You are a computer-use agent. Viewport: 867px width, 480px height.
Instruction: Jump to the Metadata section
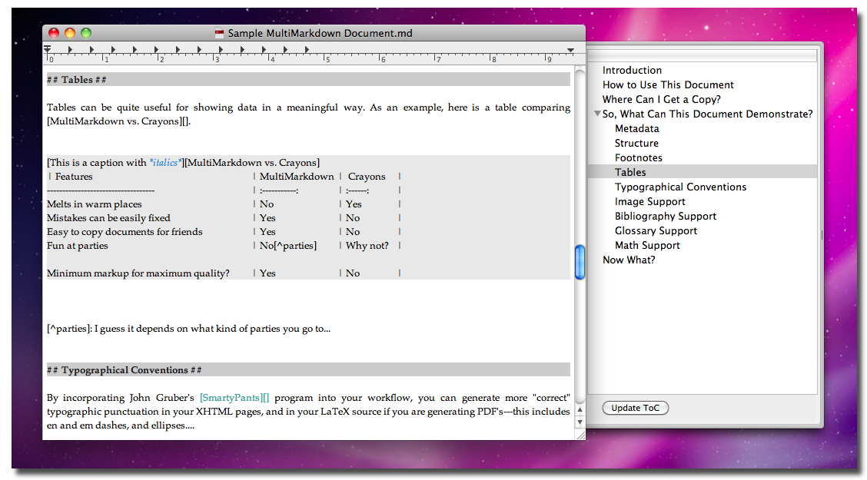[637, 129]
